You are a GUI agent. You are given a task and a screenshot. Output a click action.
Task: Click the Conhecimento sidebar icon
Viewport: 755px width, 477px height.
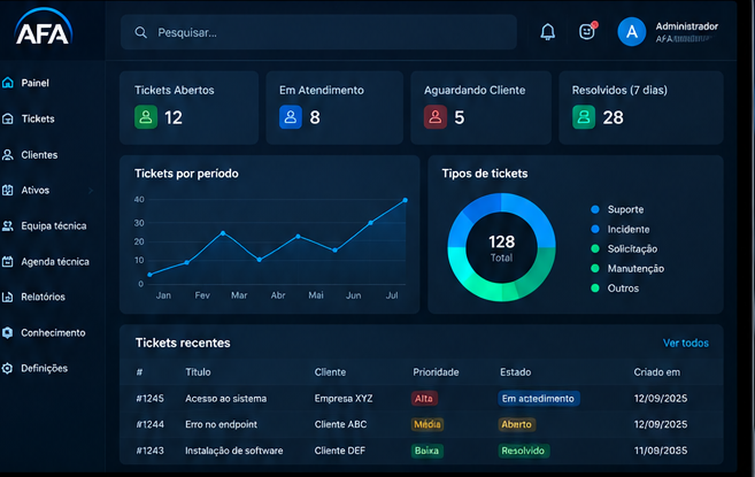pyautogui.click(x=7, y=333)
